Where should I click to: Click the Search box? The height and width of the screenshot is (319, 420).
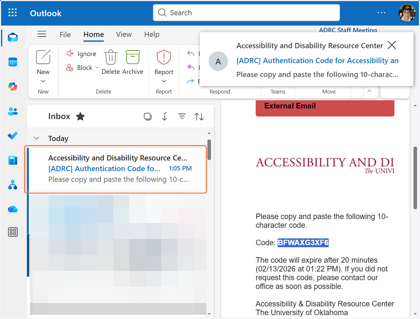click(x=246, y=13)
